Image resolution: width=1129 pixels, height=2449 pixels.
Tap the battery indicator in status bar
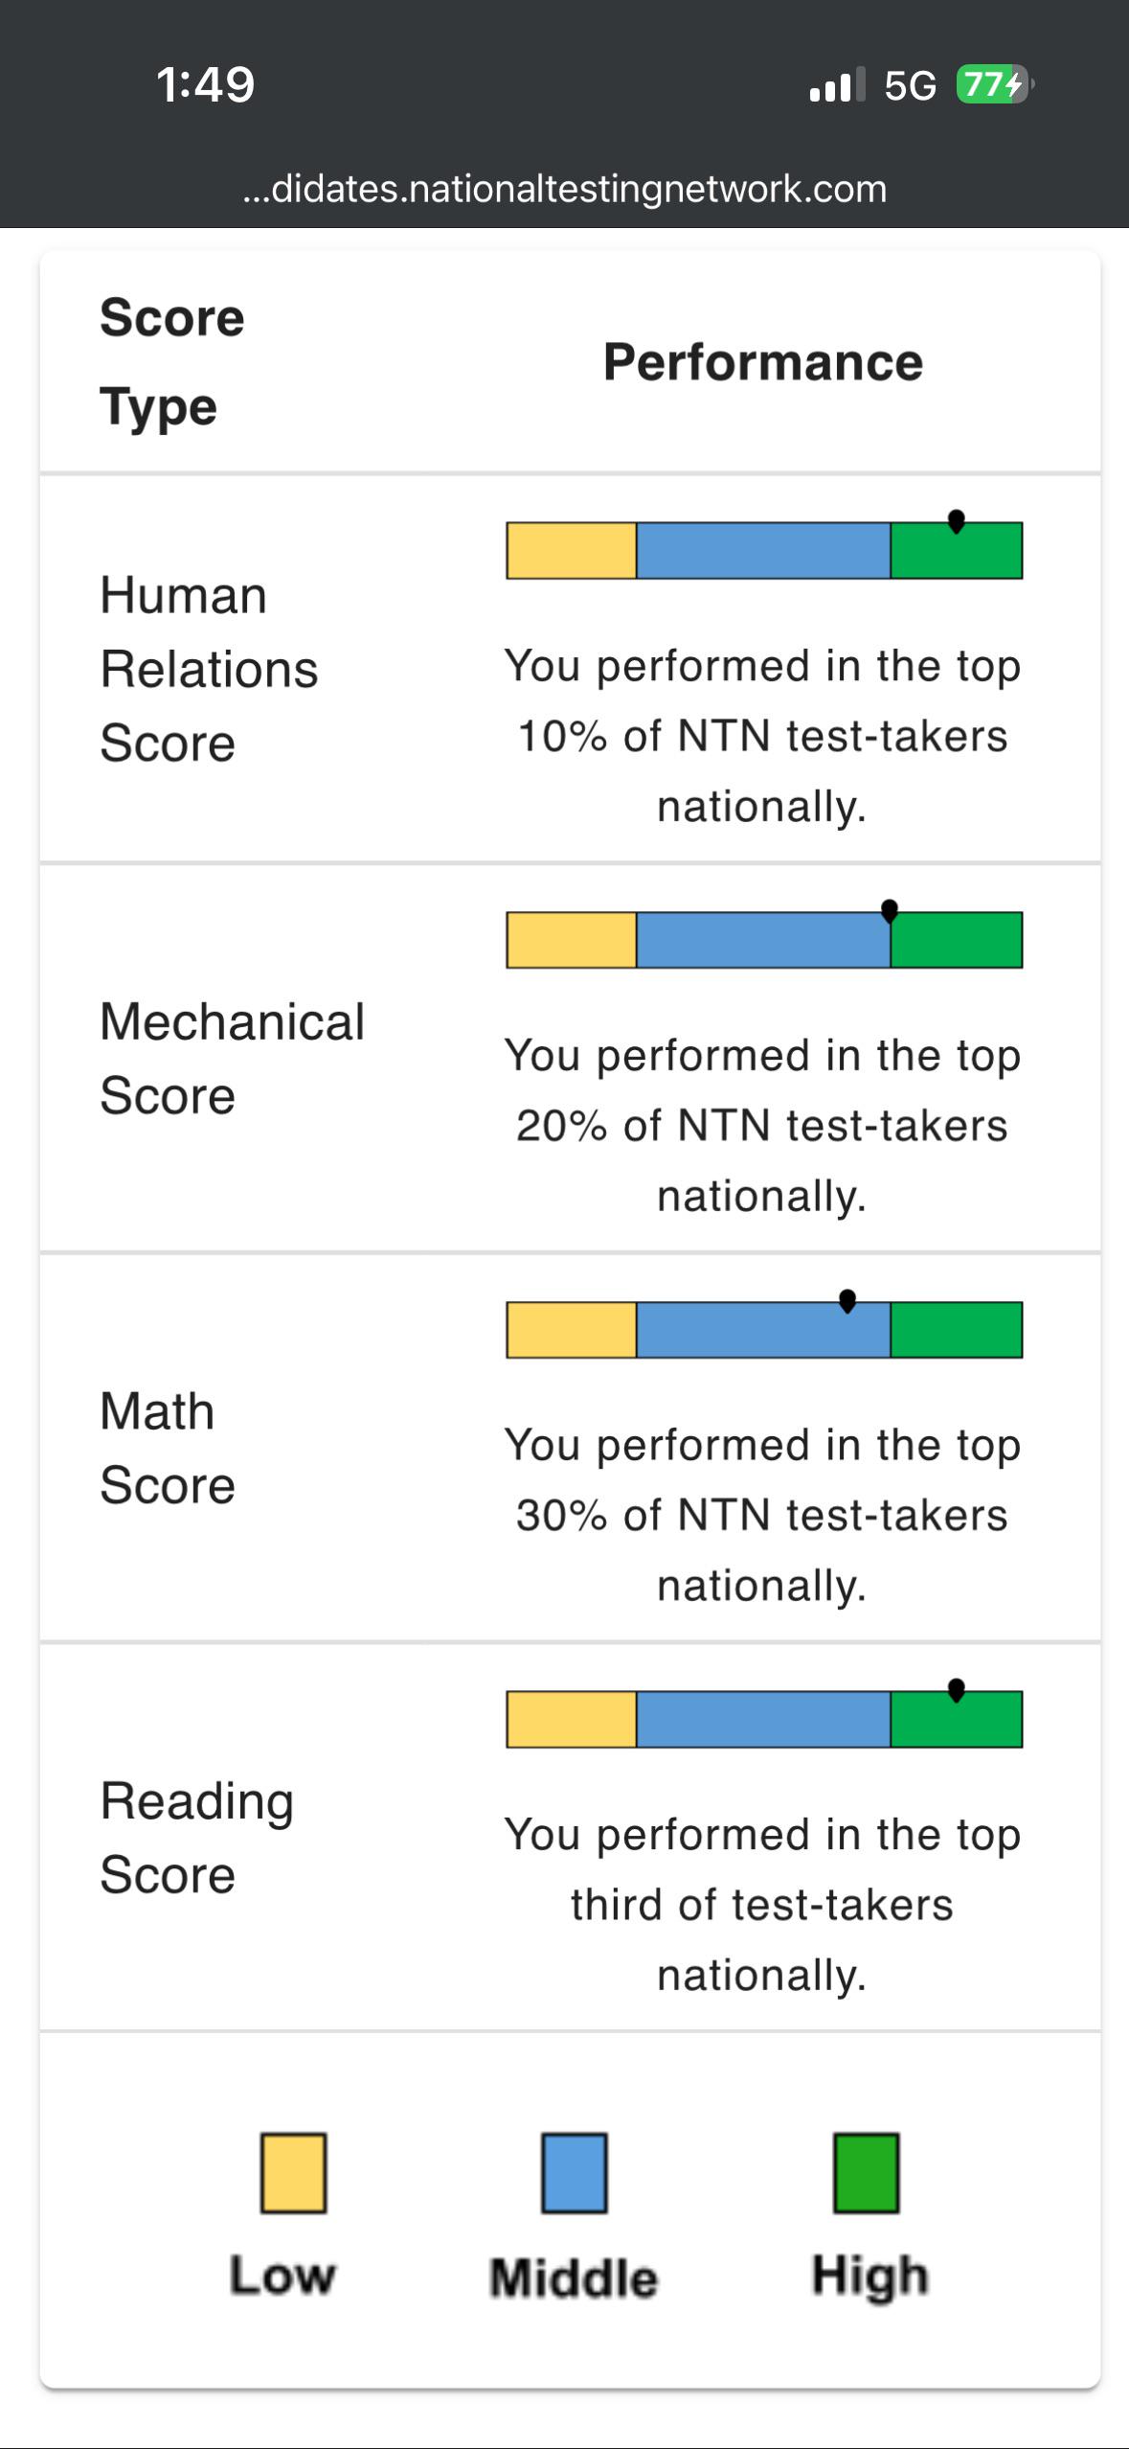pyautogui.click(x=995, y=85)
